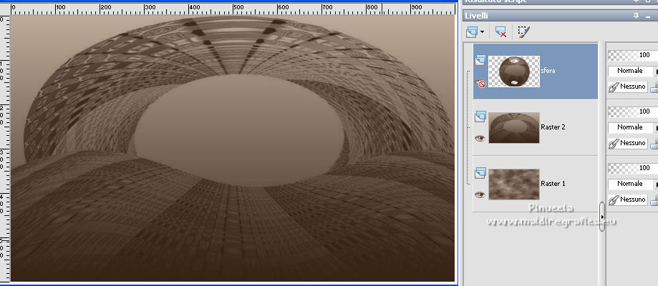658x286 pixels.
Task: Hide the Raster 2 layer with its eye icon
Action: click(x=480, y=138)
